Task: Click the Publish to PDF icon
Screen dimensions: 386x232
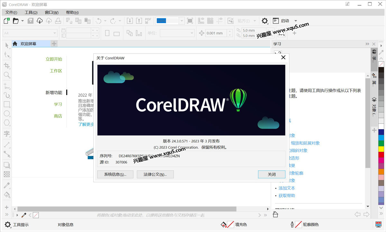Action: click(148, 21)
